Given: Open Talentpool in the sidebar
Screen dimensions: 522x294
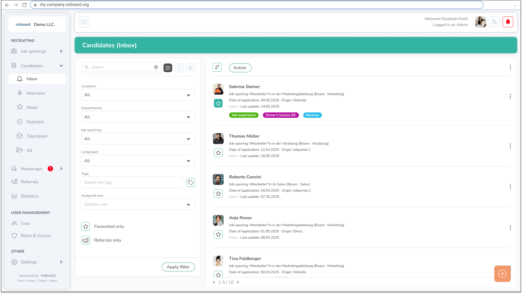Looking at the screenshot, I should pos(37,136).
